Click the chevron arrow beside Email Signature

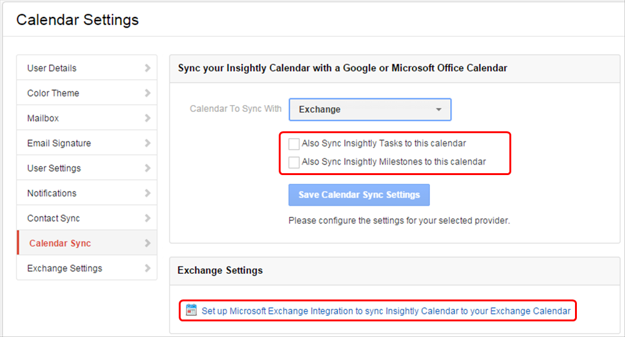(x=147, y=143)
